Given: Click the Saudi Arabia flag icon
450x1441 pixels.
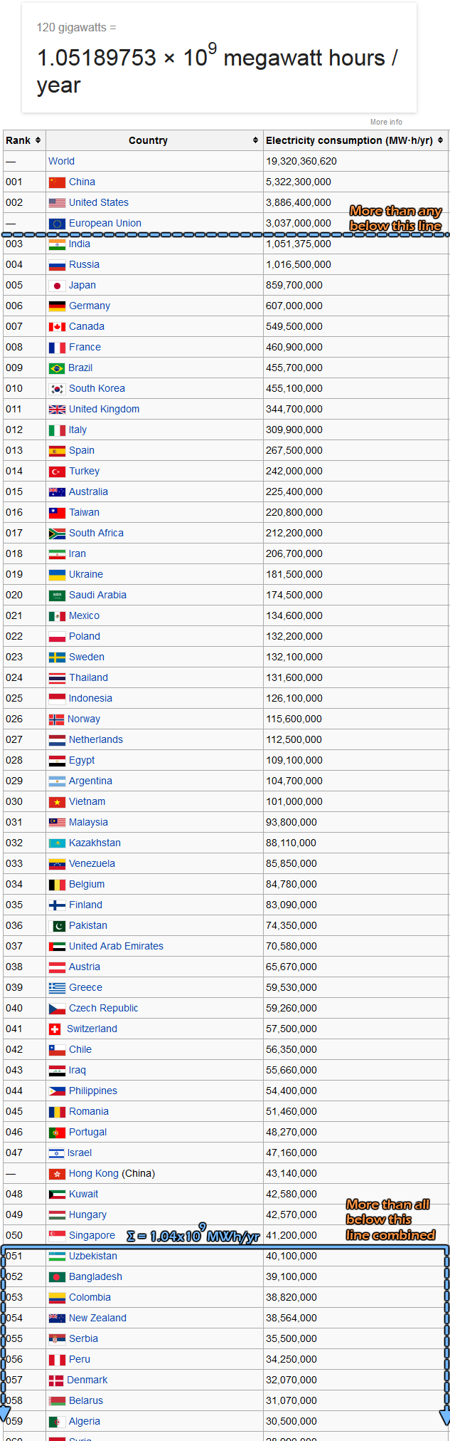Looking at the screenshot, I should (57, 595).
